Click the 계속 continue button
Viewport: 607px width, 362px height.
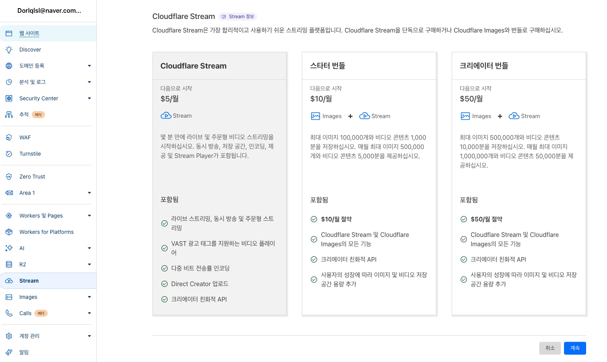click(575, 348)
